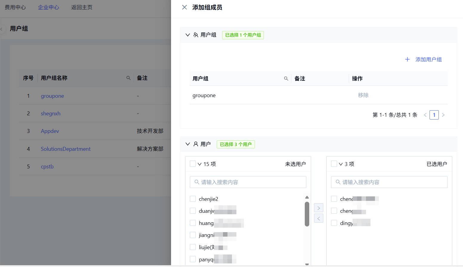This screenshot has height=267, width=463.
Task: Toggle select-all checkbox for 3 selected users
Action: click(334, 164)
